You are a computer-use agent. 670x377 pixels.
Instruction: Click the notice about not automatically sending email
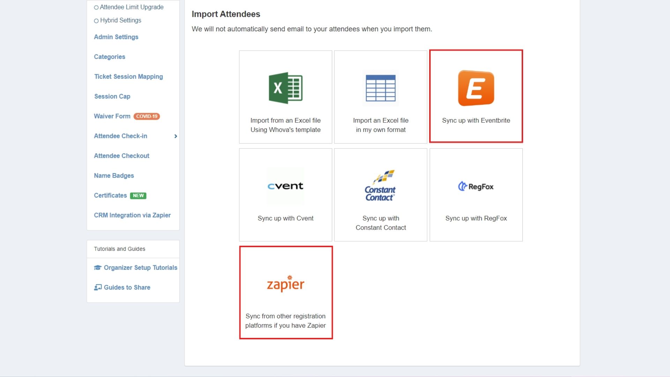point(312,29)
